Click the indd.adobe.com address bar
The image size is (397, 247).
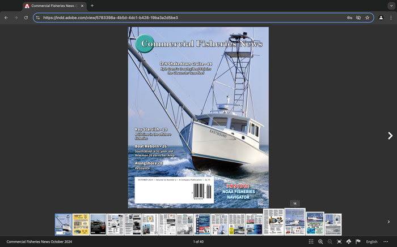pyautogui.click(x=187, y=18)
